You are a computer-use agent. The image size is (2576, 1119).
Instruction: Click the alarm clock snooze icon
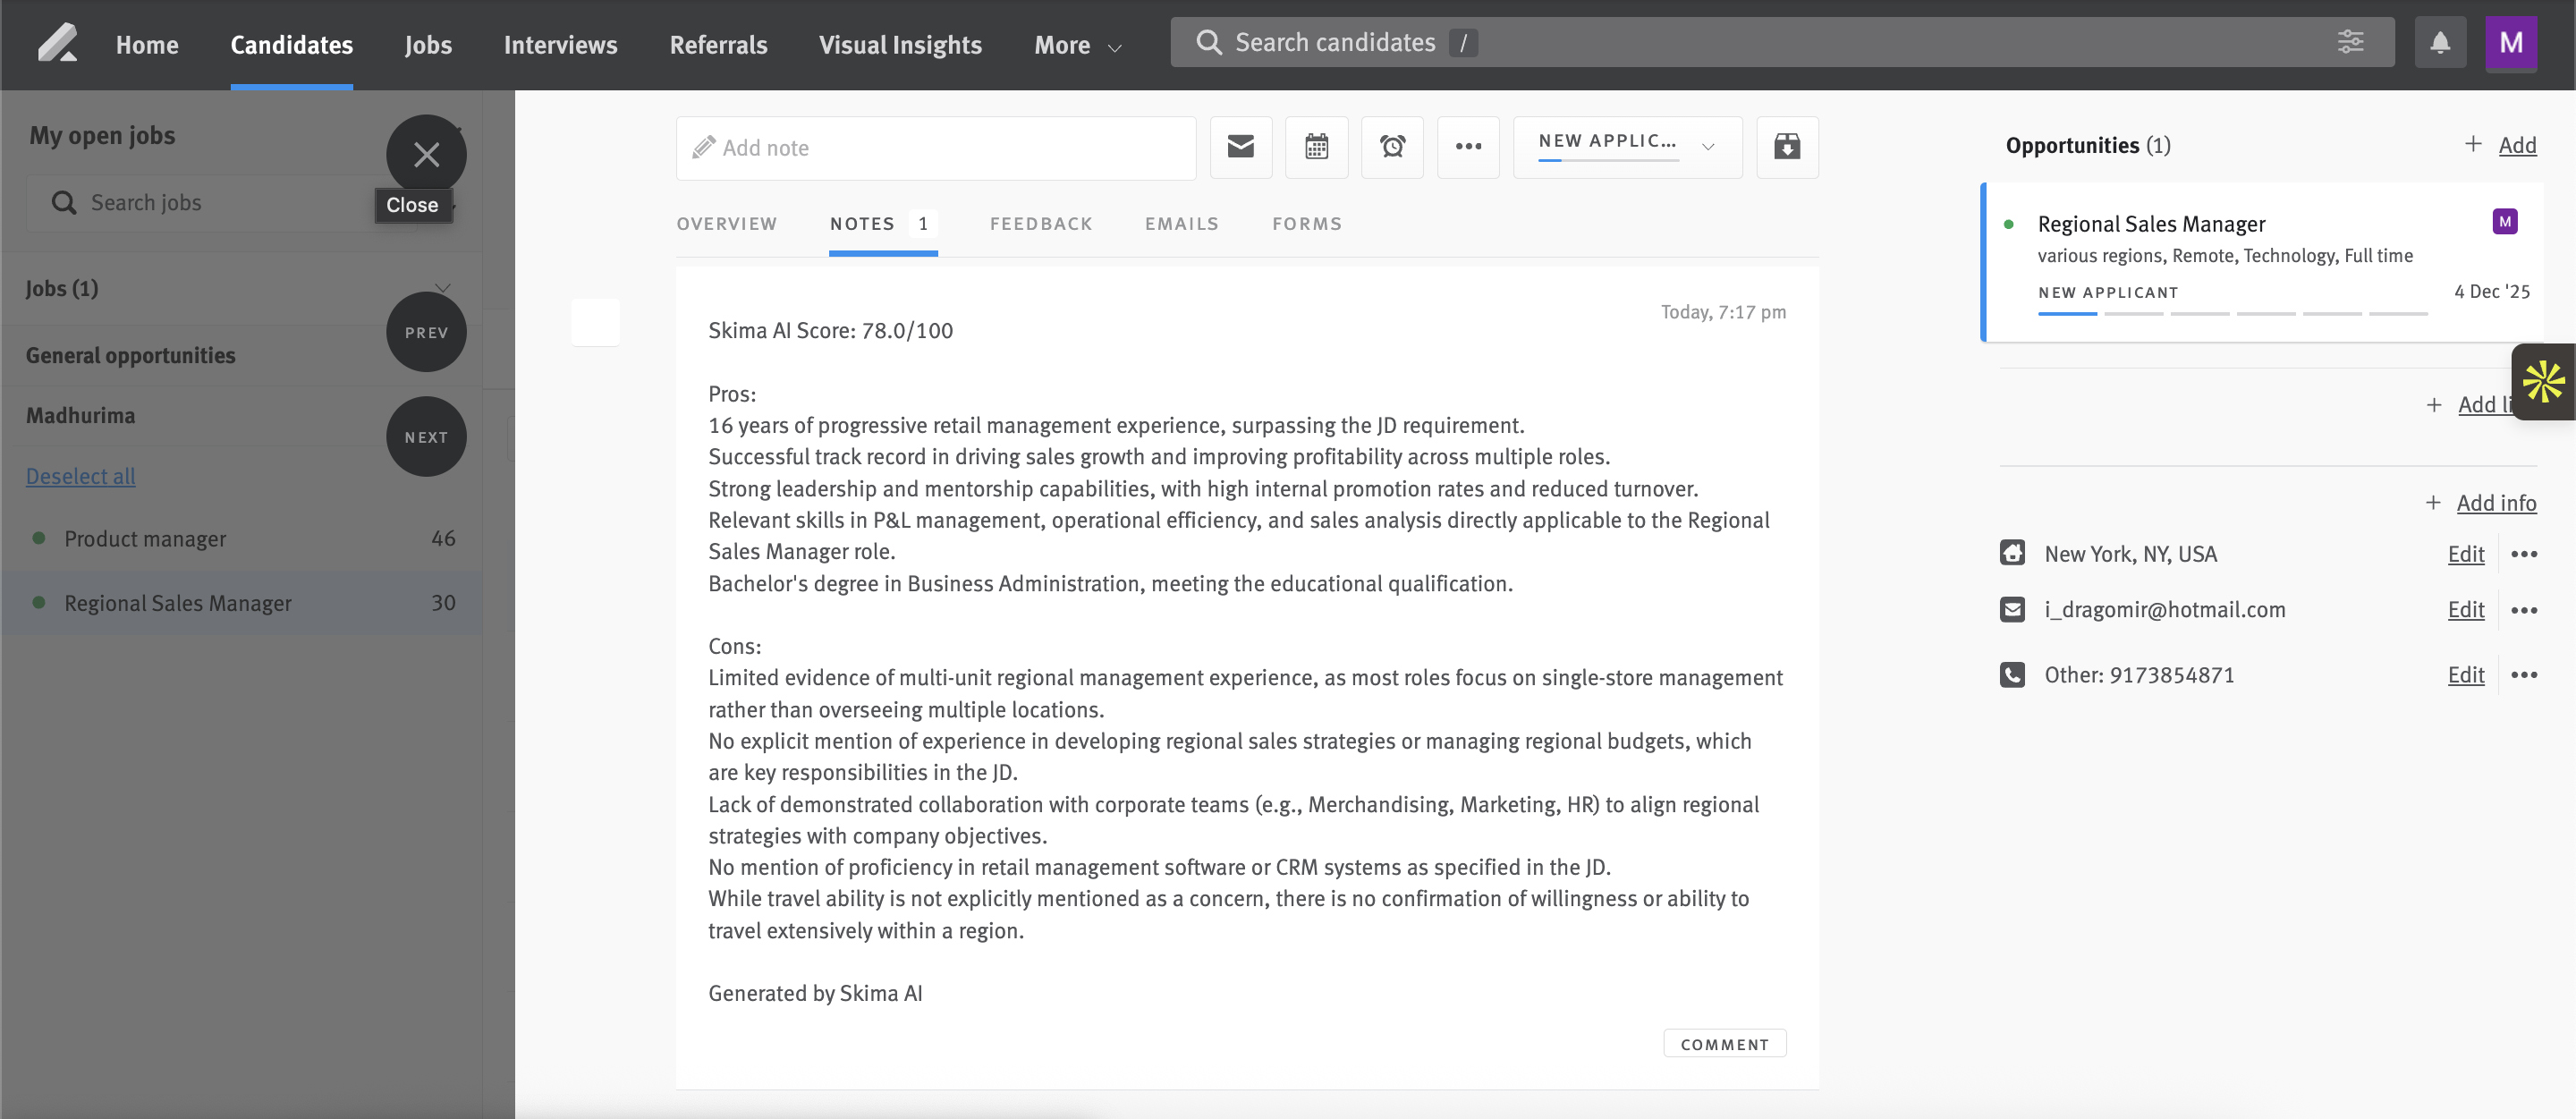1392,147
